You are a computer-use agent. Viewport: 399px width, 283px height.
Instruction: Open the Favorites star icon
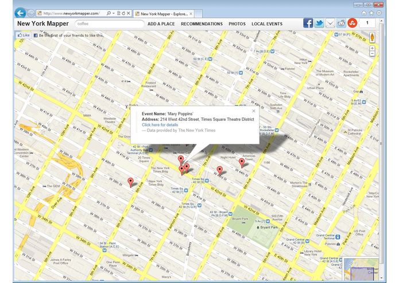pos(371,13)
